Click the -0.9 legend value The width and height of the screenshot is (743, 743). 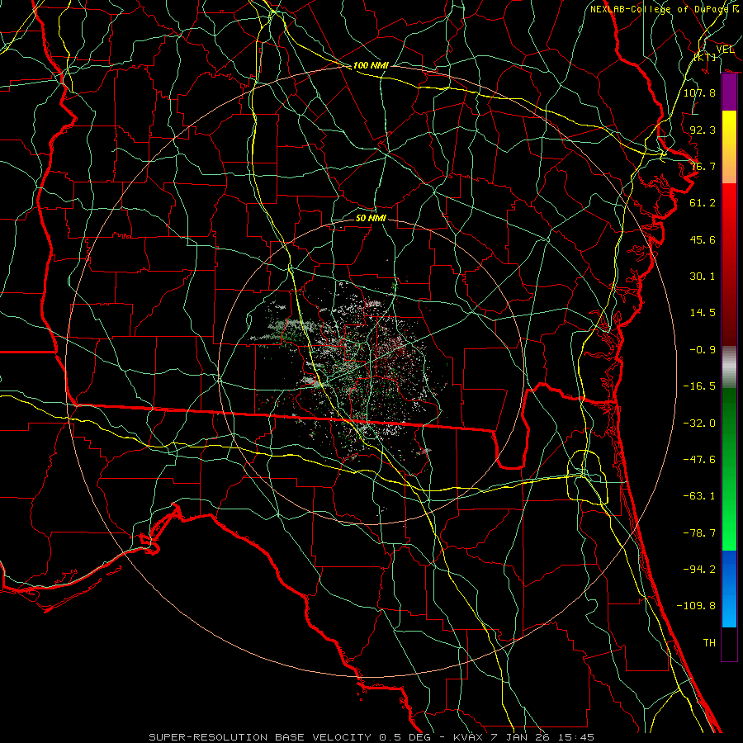pyautogui.click(x=703, y=350)
